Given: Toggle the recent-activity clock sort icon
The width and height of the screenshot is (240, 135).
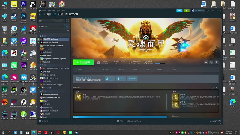Looking at the screenshot, I should [66, 26].
